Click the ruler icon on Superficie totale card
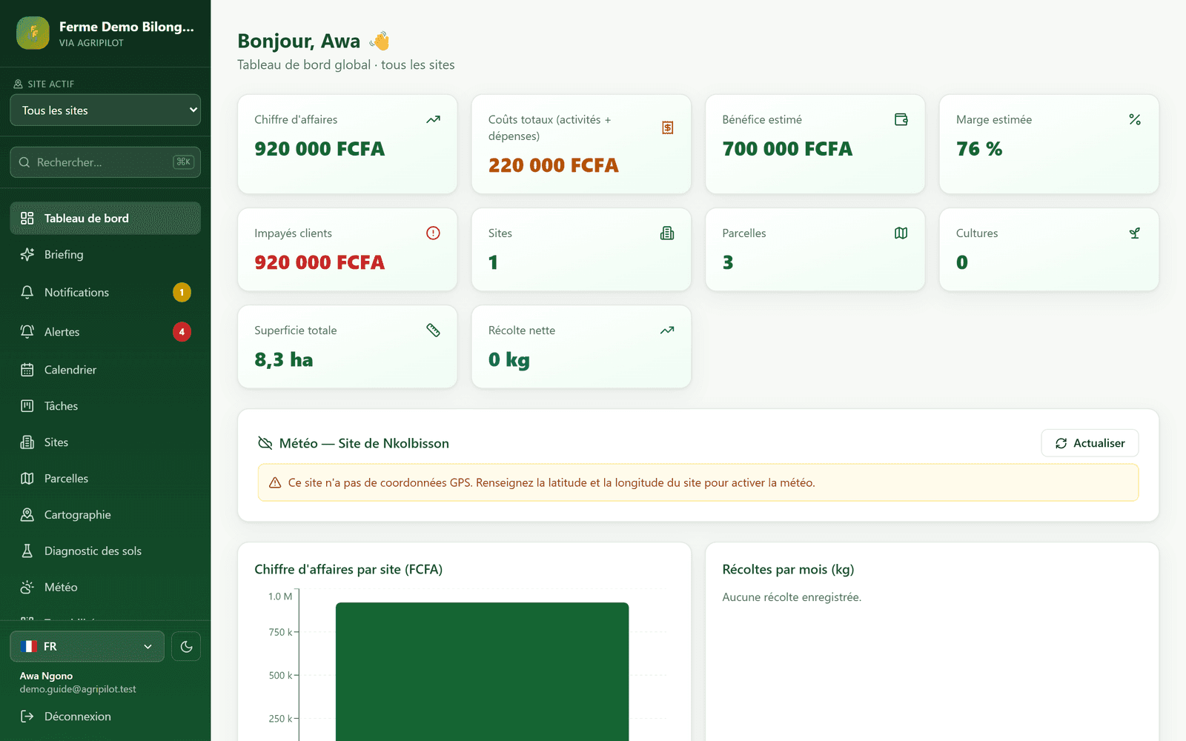The image size is (1186, 741). coord(434,330)
